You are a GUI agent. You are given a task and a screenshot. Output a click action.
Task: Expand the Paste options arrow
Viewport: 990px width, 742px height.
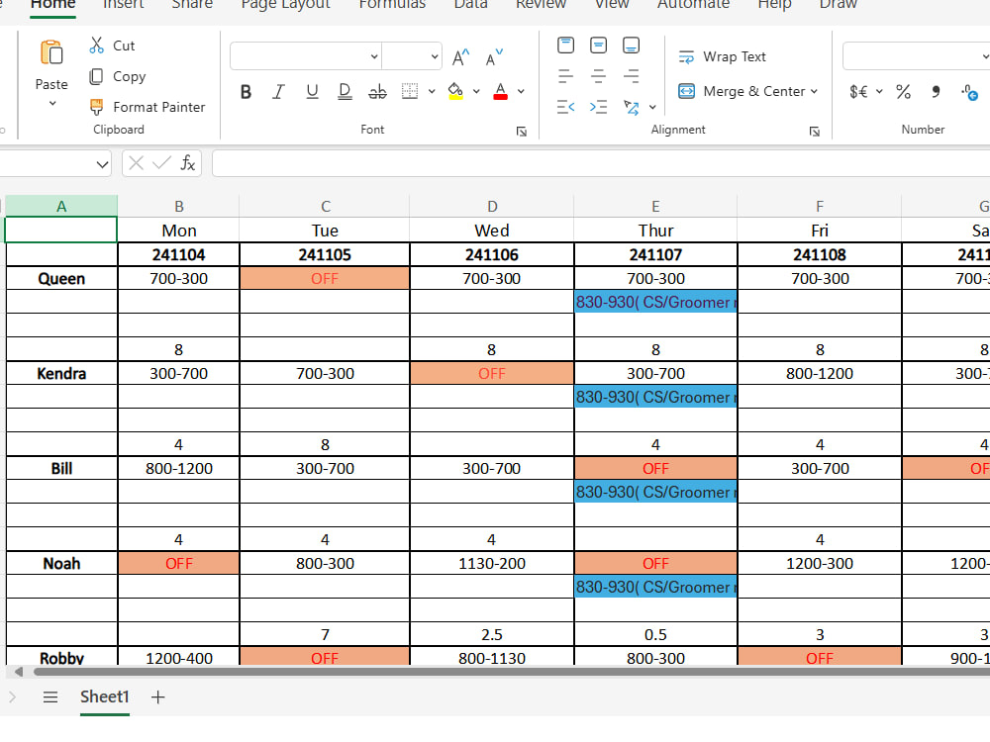tap(52, 103)
